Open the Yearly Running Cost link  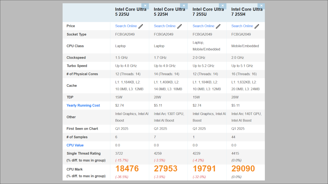click(x=83, y=105)
